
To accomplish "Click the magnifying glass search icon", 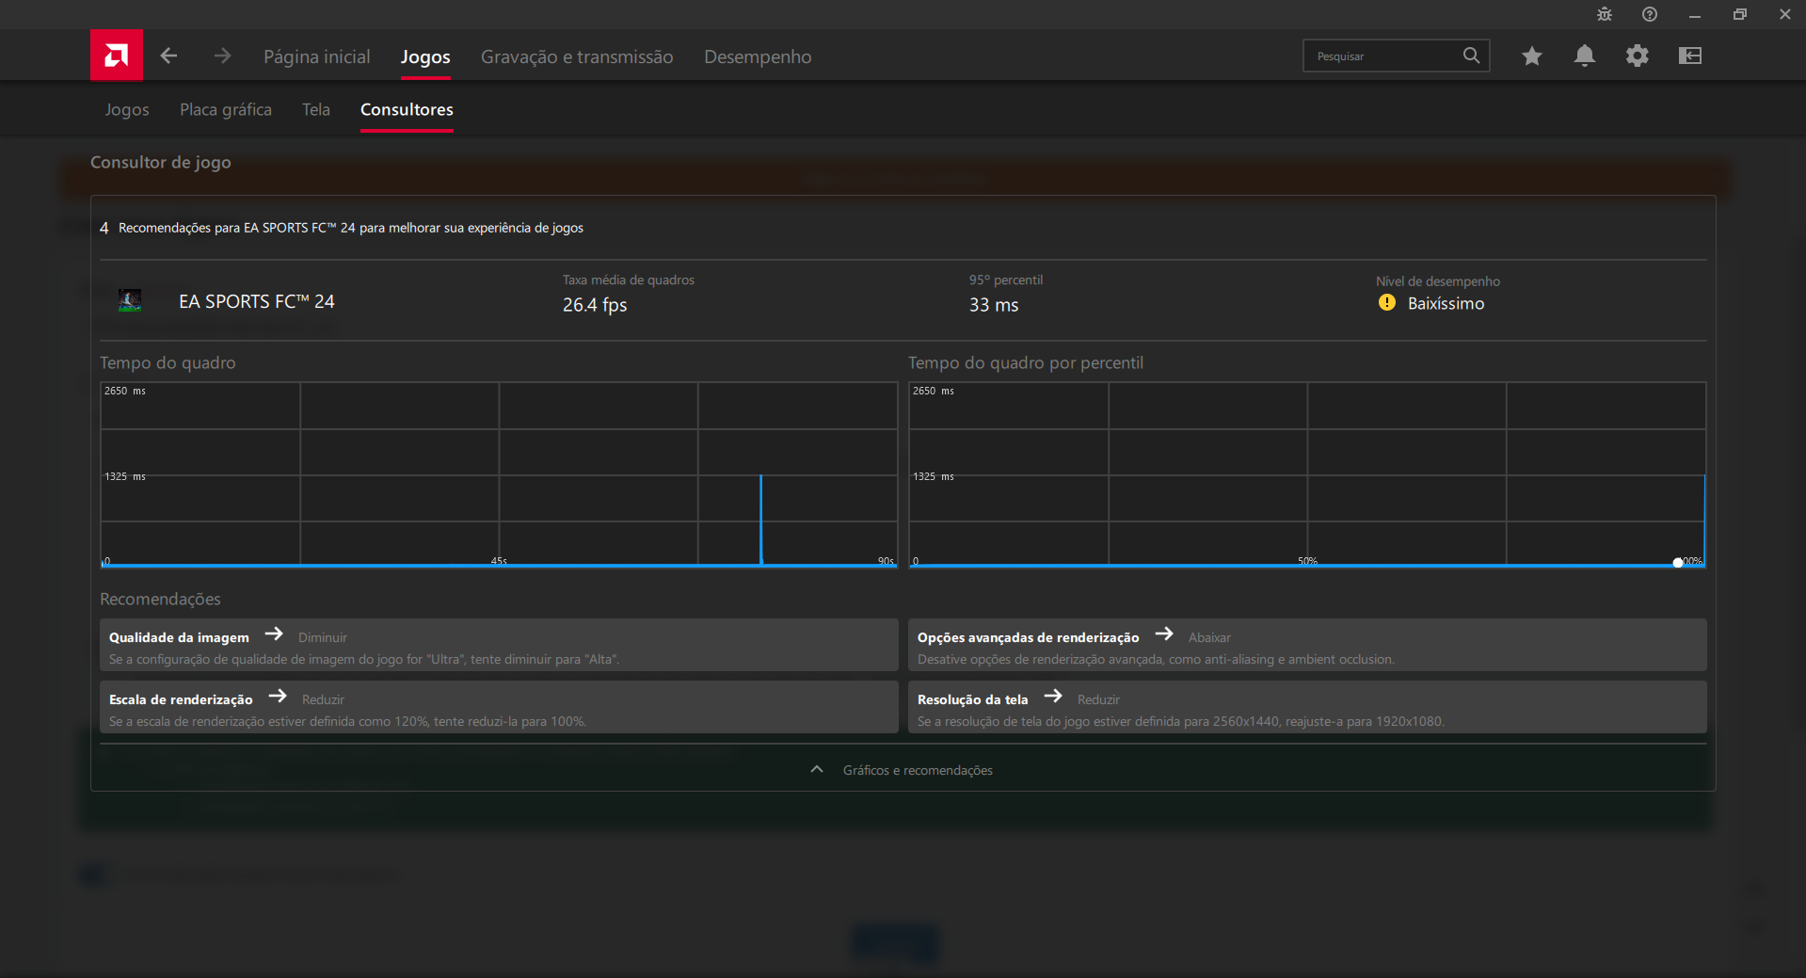I will pos(1471,56).
